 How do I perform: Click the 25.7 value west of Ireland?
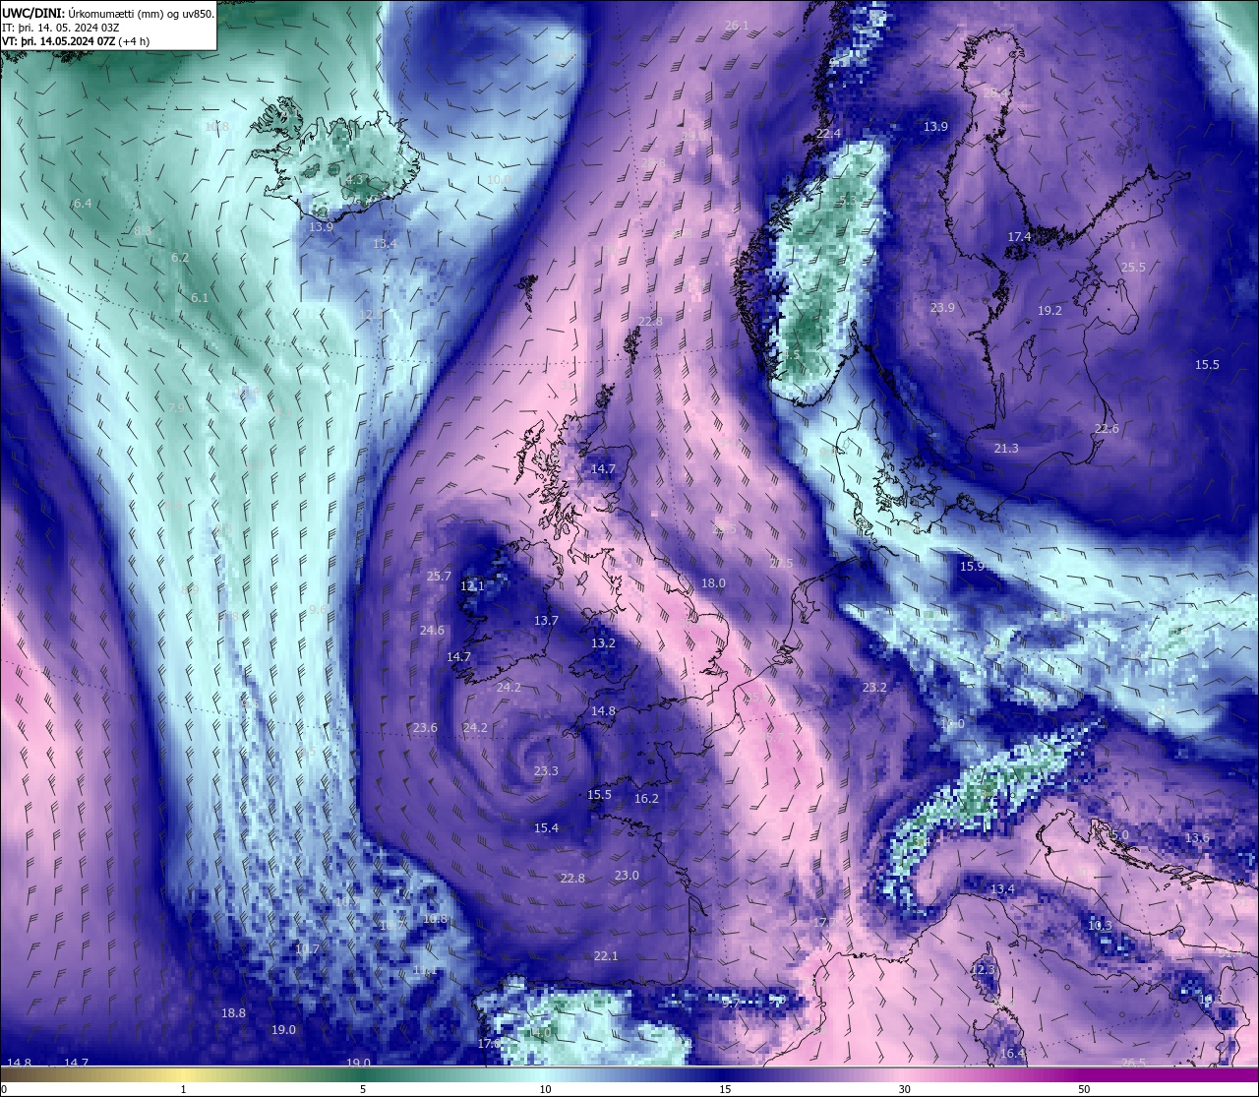(439, 576)
